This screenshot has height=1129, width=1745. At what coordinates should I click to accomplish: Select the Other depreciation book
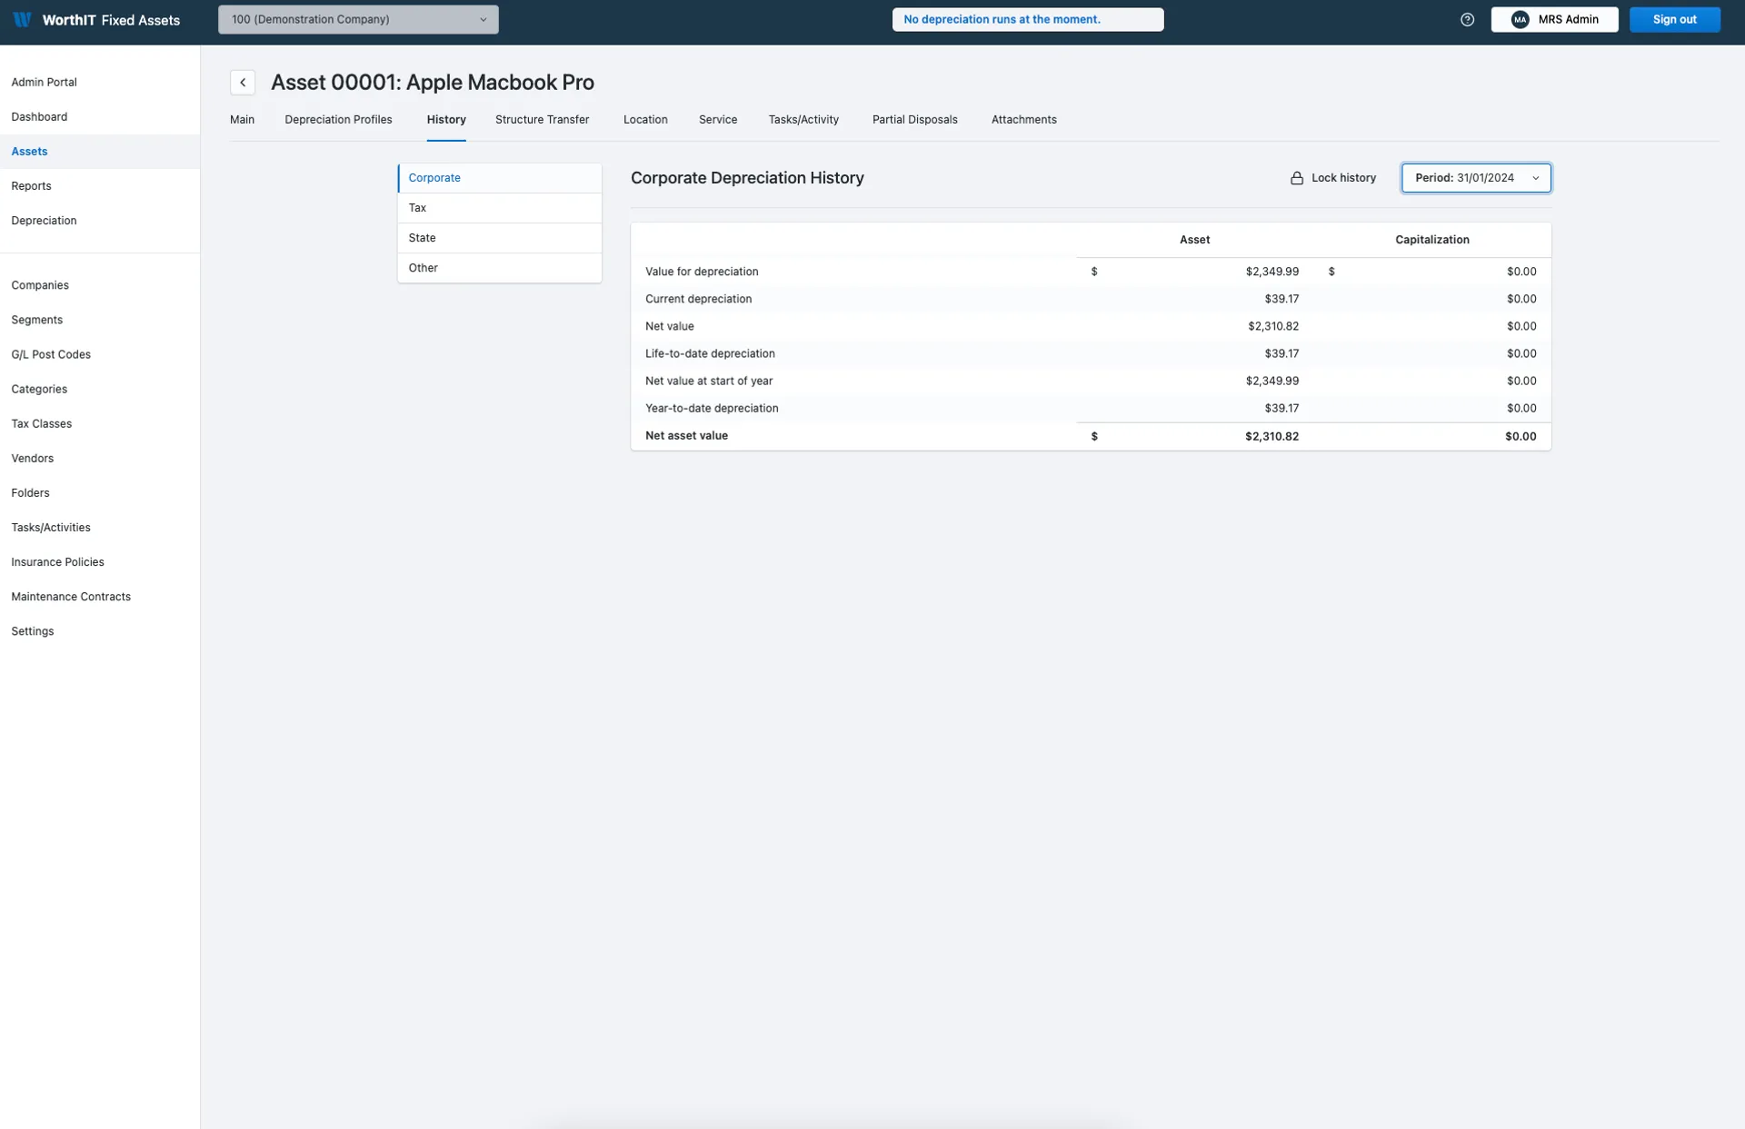point(500,268)
